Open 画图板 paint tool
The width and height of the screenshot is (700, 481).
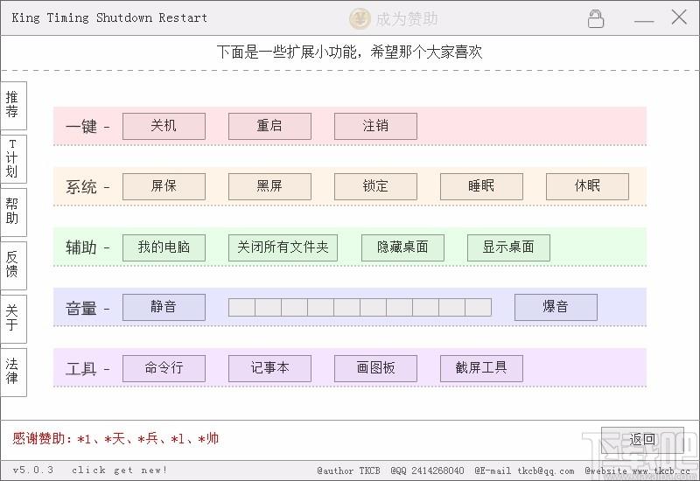point(375,368)
